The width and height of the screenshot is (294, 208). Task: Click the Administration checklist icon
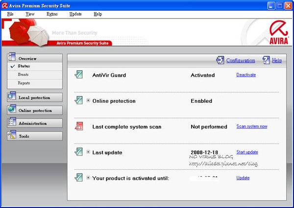(x=12, y=122)
